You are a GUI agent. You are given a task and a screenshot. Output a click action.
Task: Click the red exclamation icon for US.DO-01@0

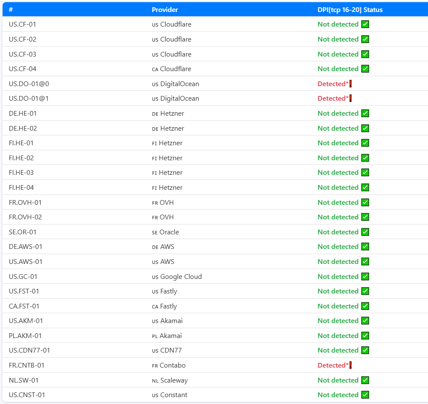[x=351, y=84]
